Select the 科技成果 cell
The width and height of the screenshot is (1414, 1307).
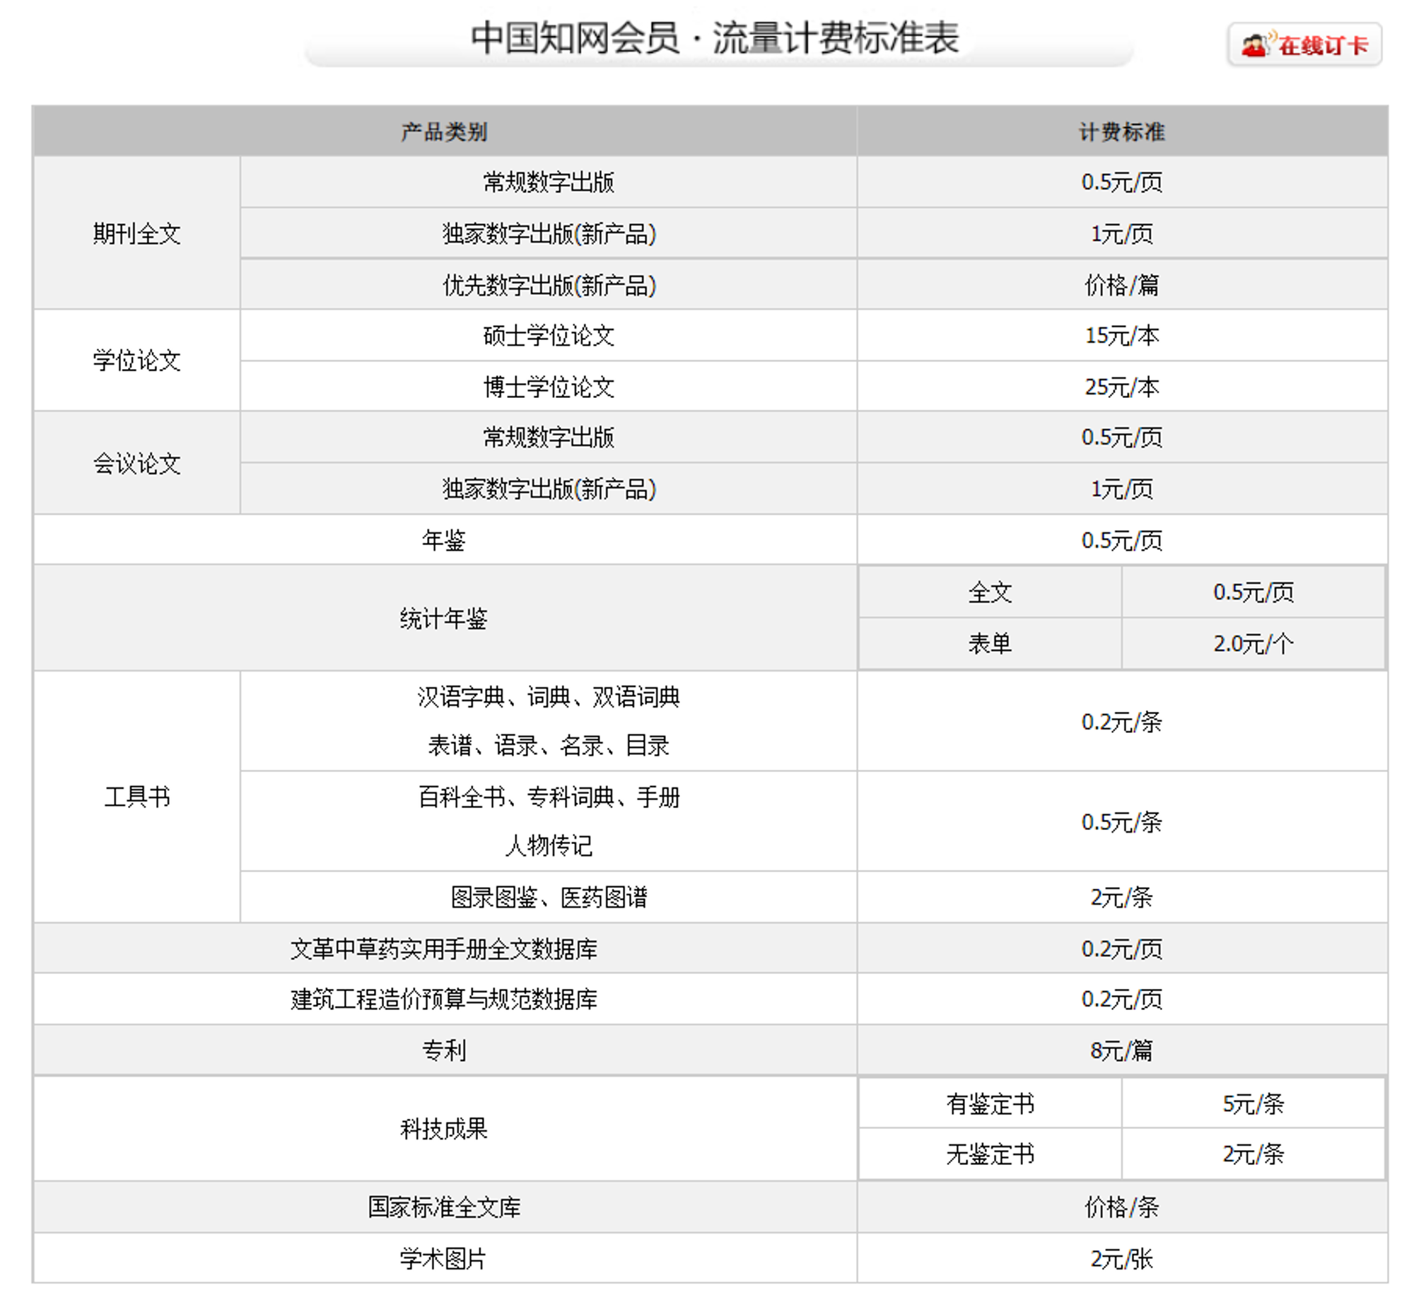444,1129
